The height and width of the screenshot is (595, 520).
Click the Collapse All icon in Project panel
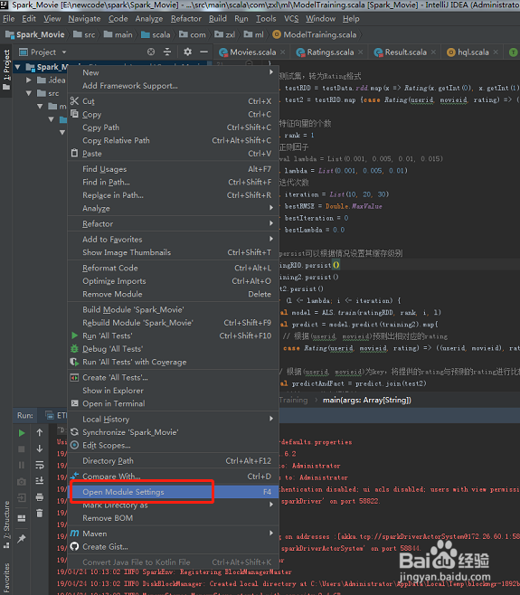point(167,52)
